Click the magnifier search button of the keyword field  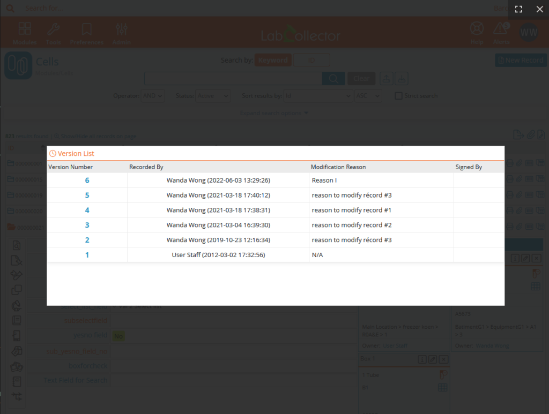(x=333, y=79)
